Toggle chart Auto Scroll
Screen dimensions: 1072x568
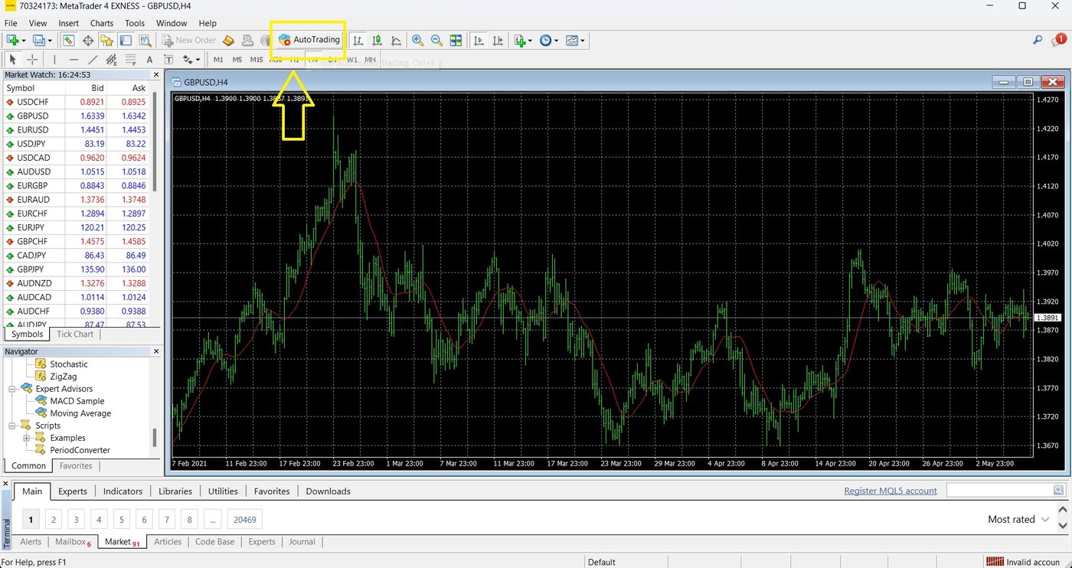tap(479, 40)
